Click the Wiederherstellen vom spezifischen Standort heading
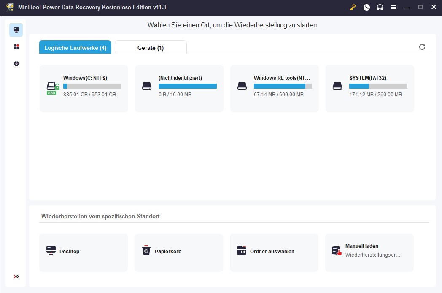 click(x=100, y=217)
